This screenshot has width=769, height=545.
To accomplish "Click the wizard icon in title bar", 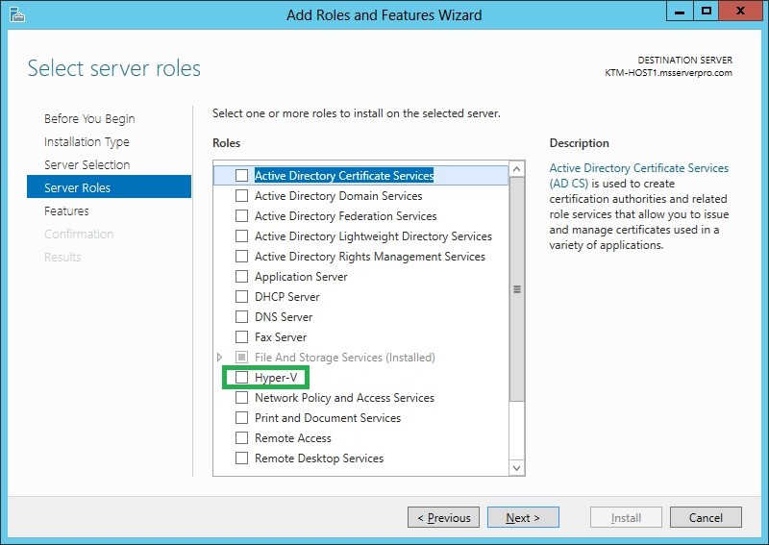I will [x=16, y=14].
